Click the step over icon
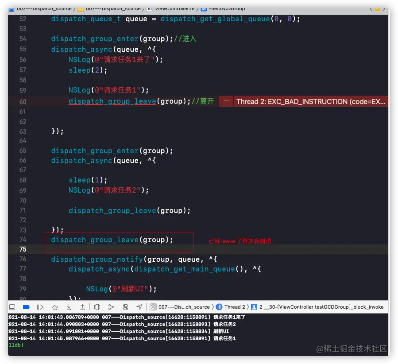 pos(54,307)
